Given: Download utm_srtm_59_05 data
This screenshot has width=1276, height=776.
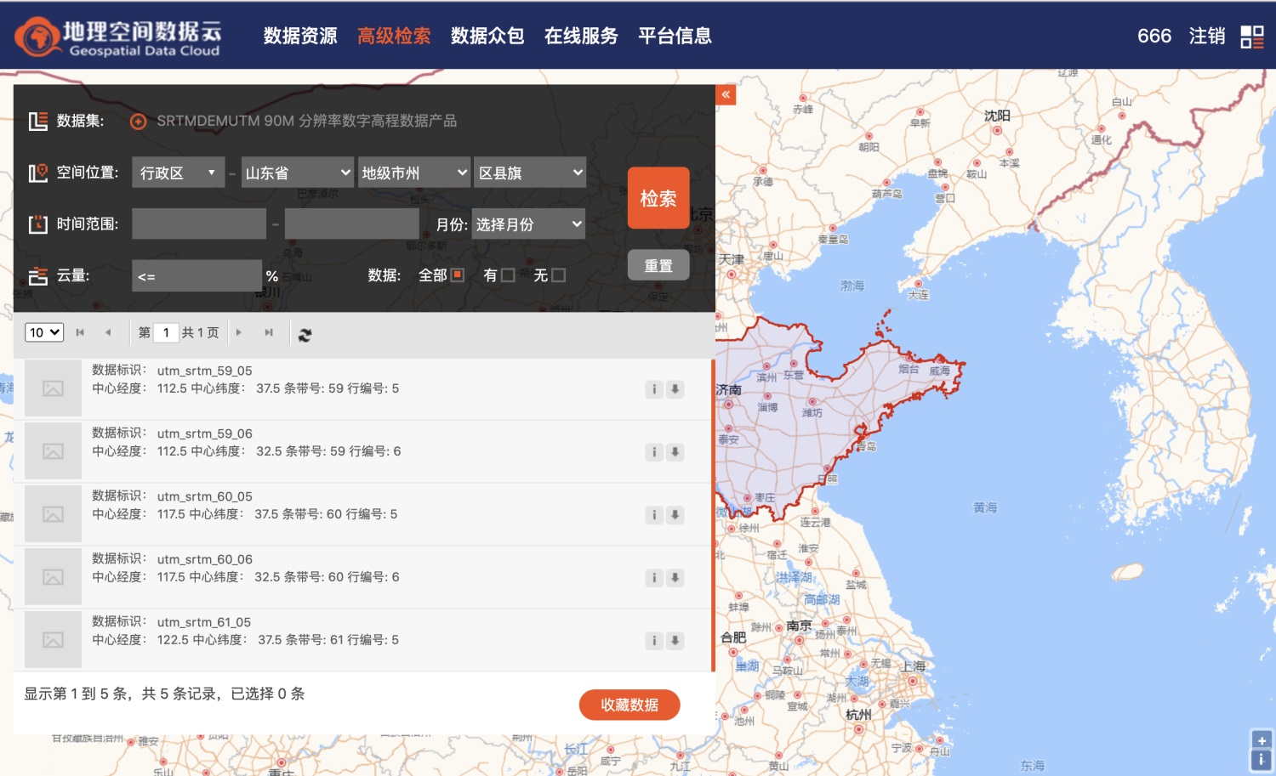Looking at the screenshot, I should pos(675,389).
